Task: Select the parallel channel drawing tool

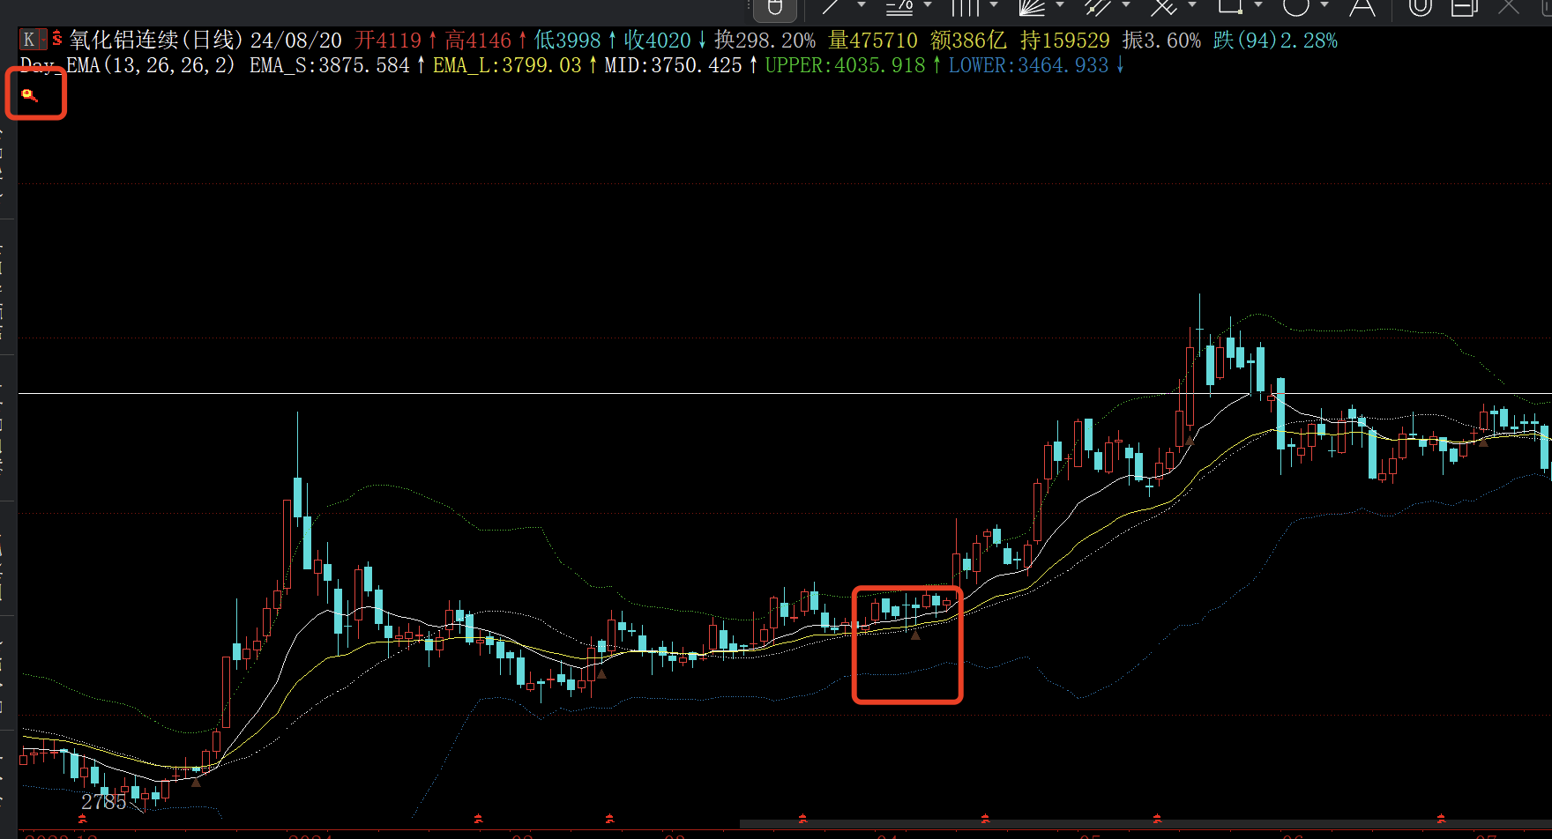Action: (1098, 7)
